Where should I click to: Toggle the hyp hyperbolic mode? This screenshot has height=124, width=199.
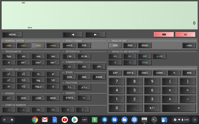click(x=9, y=56)
